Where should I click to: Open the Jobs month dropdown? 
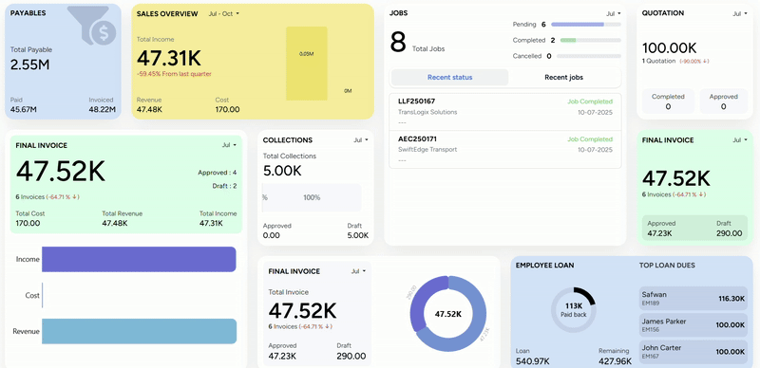613,13
